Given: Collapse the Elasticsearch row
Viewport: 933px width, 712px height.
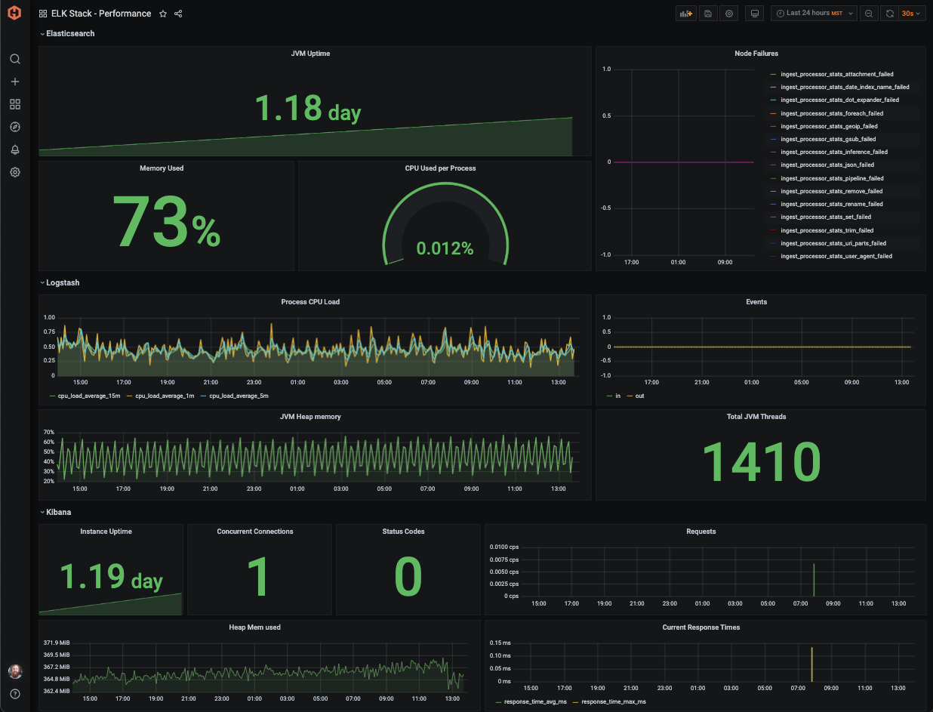Looking at the screenshot, I should [x=66, y=33].
